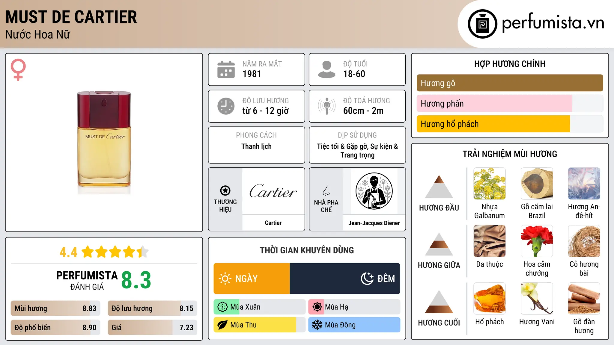The width and height of the screenshot is (614, 345).
Task: Click the Thanh lịch style value
Action: 256,146
